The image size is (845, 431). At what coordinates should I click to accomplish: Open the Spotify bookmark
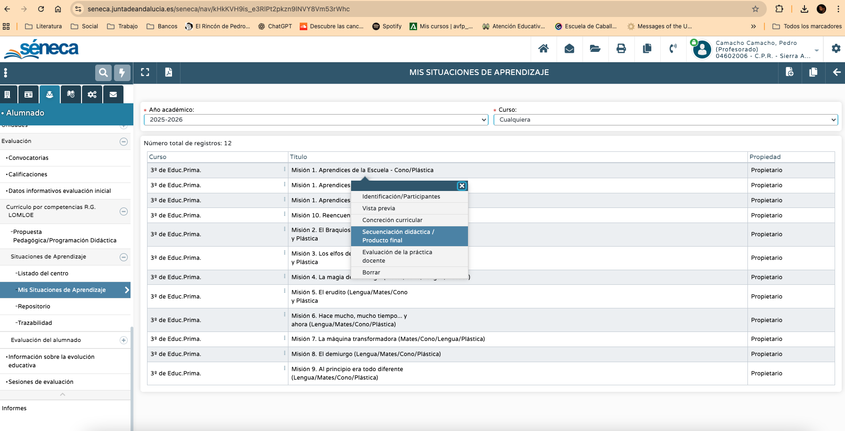click(387, 26)
